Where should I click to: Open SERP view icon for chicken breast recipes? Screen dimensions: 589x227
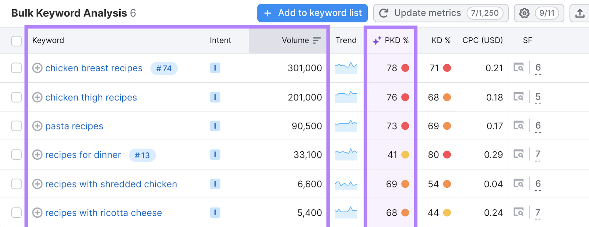[519, 68]
